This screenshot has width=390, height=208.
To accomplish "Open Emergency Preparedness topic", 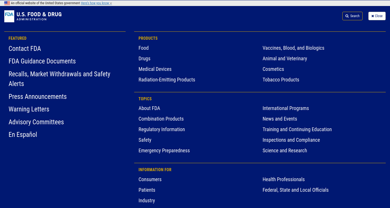I will coord(164,151).
